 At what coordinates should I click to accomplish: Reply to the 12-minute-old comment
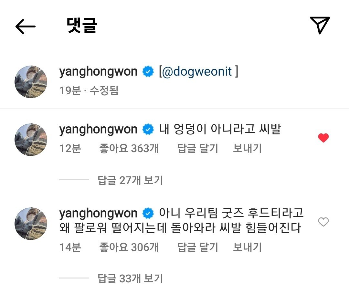[x=198, y=148]
